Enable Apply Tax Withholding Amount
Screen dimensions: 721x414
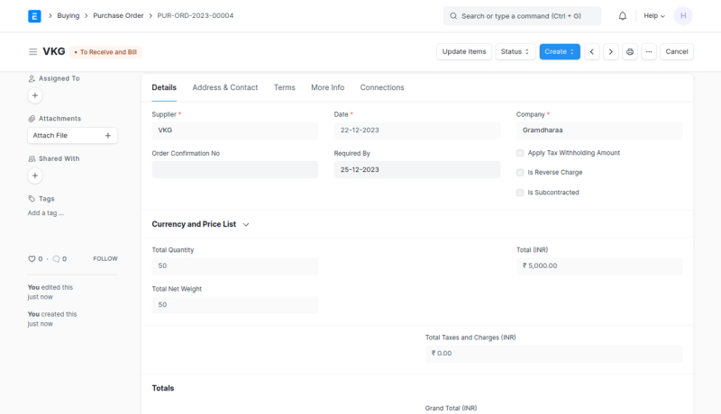point(520,153)
